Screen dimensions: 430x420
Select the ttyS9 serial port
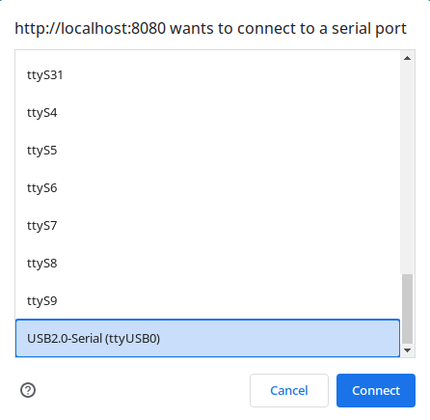tap(207, 301)
